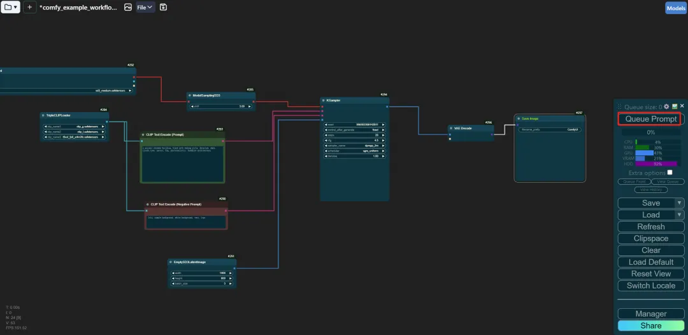Click the negative prompt CONDITIONING output socket

pos(226,210)
